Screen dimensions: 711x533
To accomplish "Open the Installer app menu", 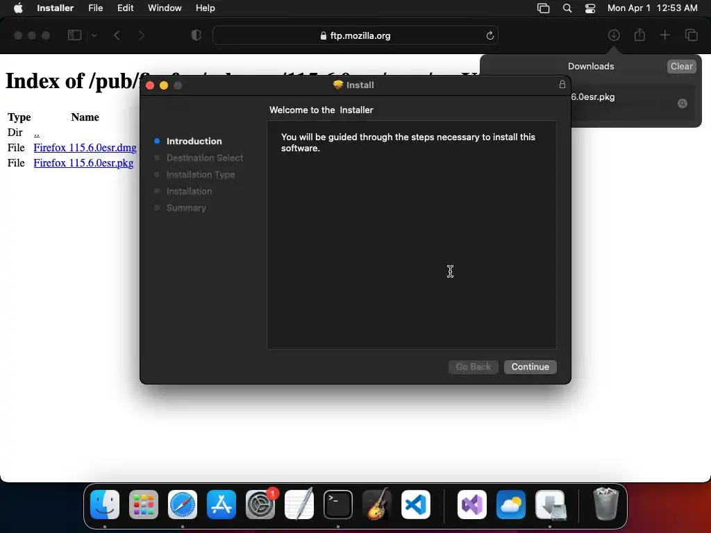I will [56, 8].
